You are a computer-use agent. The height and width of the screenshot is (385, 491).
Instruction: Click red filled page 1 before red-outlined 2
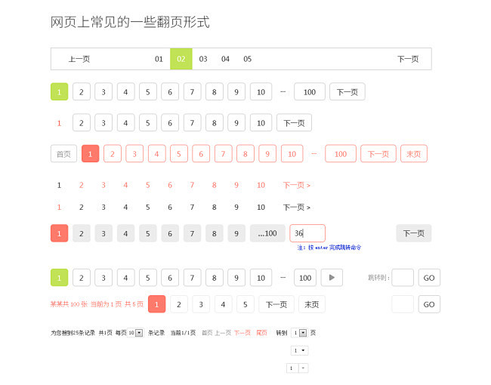click(90, 154)
